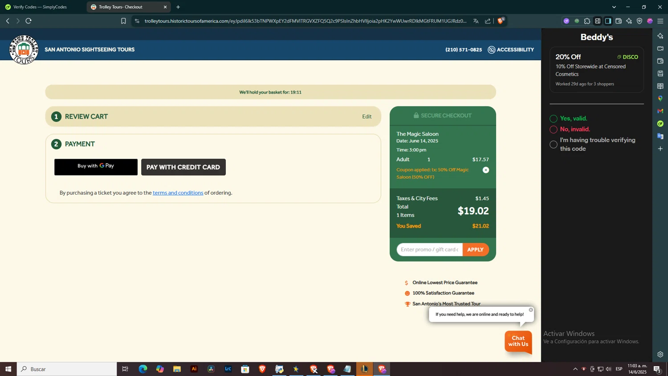Close the Trolley Tours Checkout tab
The image size is (668, 376).
click(x=165, y=7)
